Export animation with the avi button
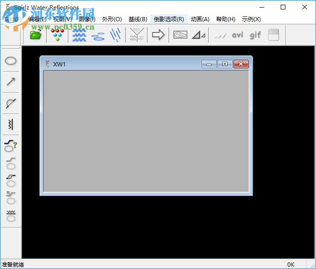 coord(237,35)
